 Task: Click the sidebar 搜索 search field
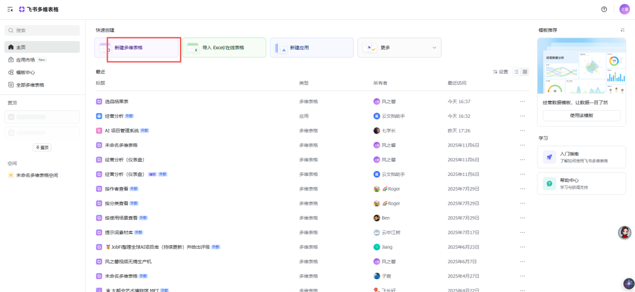coord(42,30)
